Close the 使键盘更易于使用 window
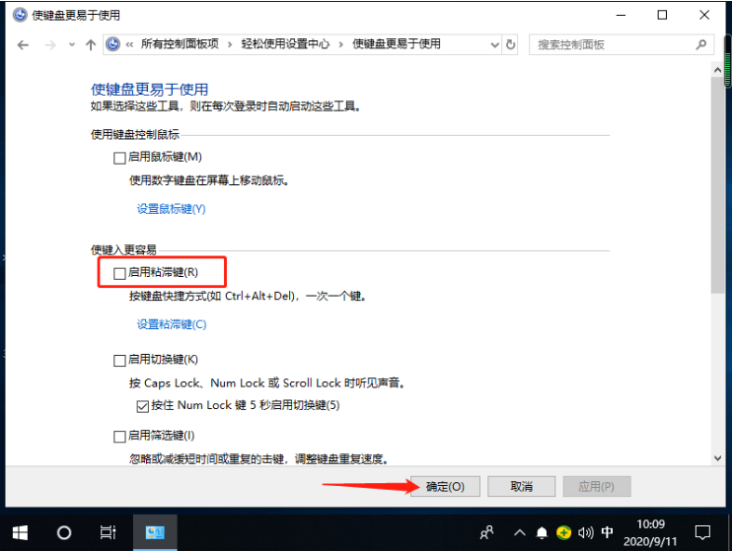732x552 pixels. [704, 15]
